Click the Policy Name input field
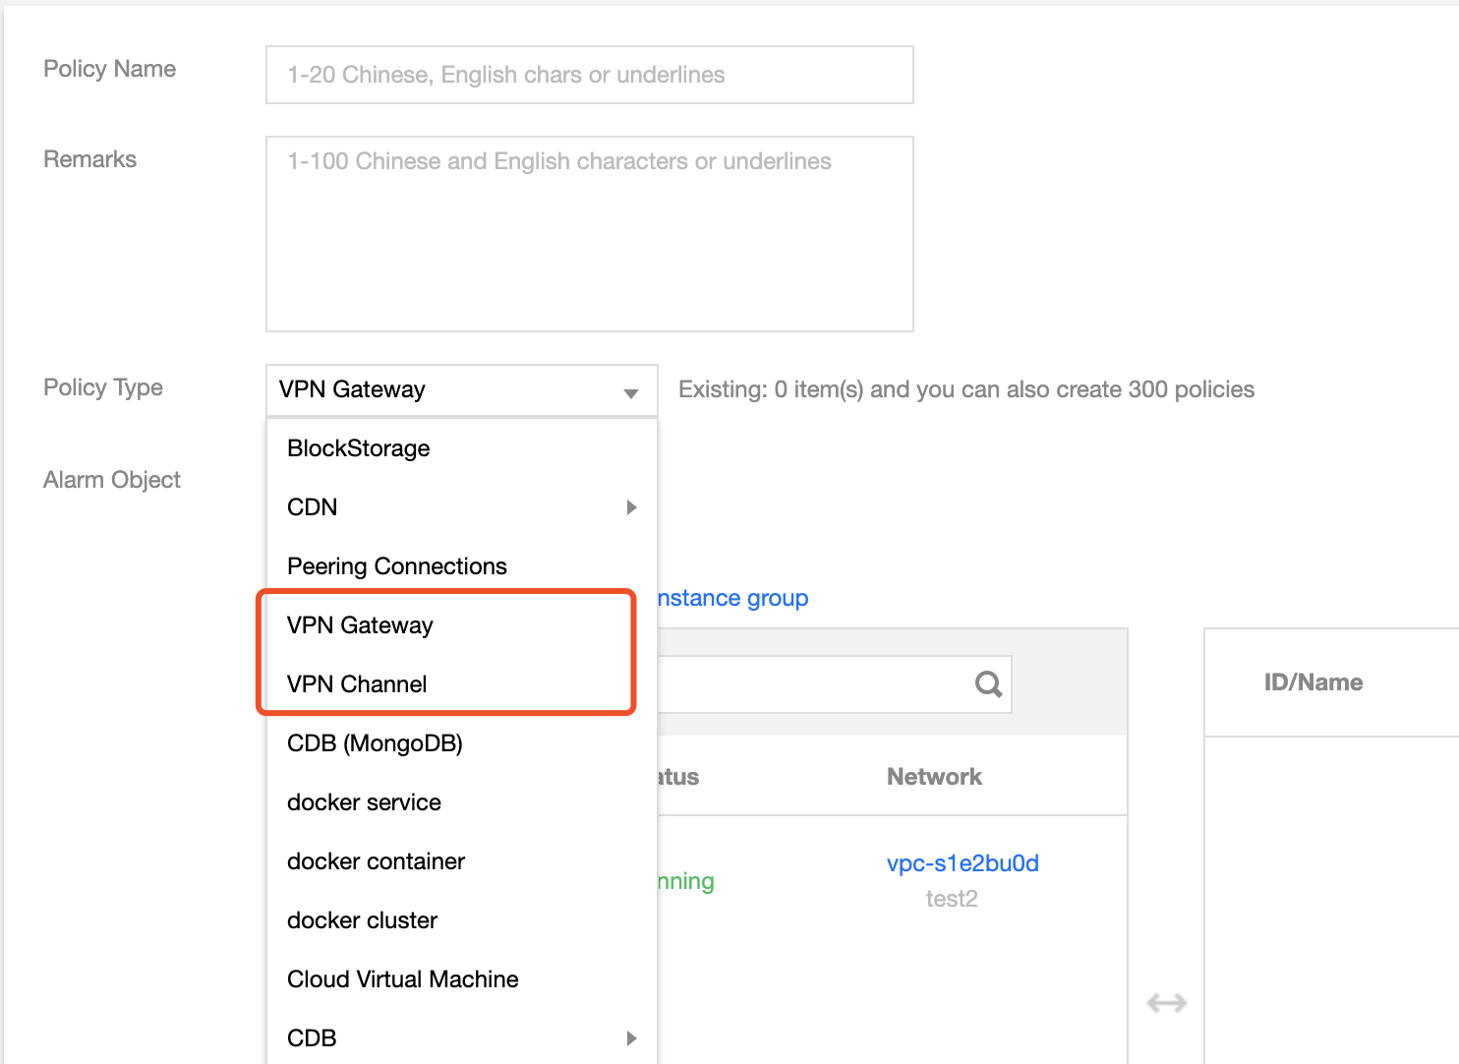Image resolution: width=1459 pixels, height=1064 pixels. pyautogui.click(x=589, y=75)
